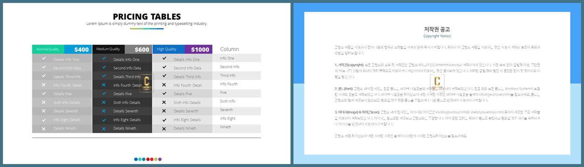The width and height of the screenshot is (584, 167).
Task: Click the checkmark beside Normal Quality Details Info One
Action: [44, 59]
